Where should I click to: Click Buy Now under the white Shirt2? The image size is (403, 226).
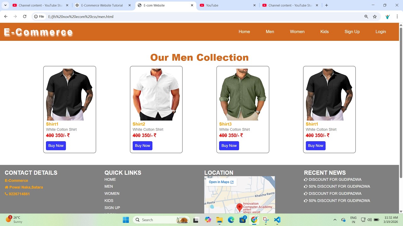click(x=142, y=146)
